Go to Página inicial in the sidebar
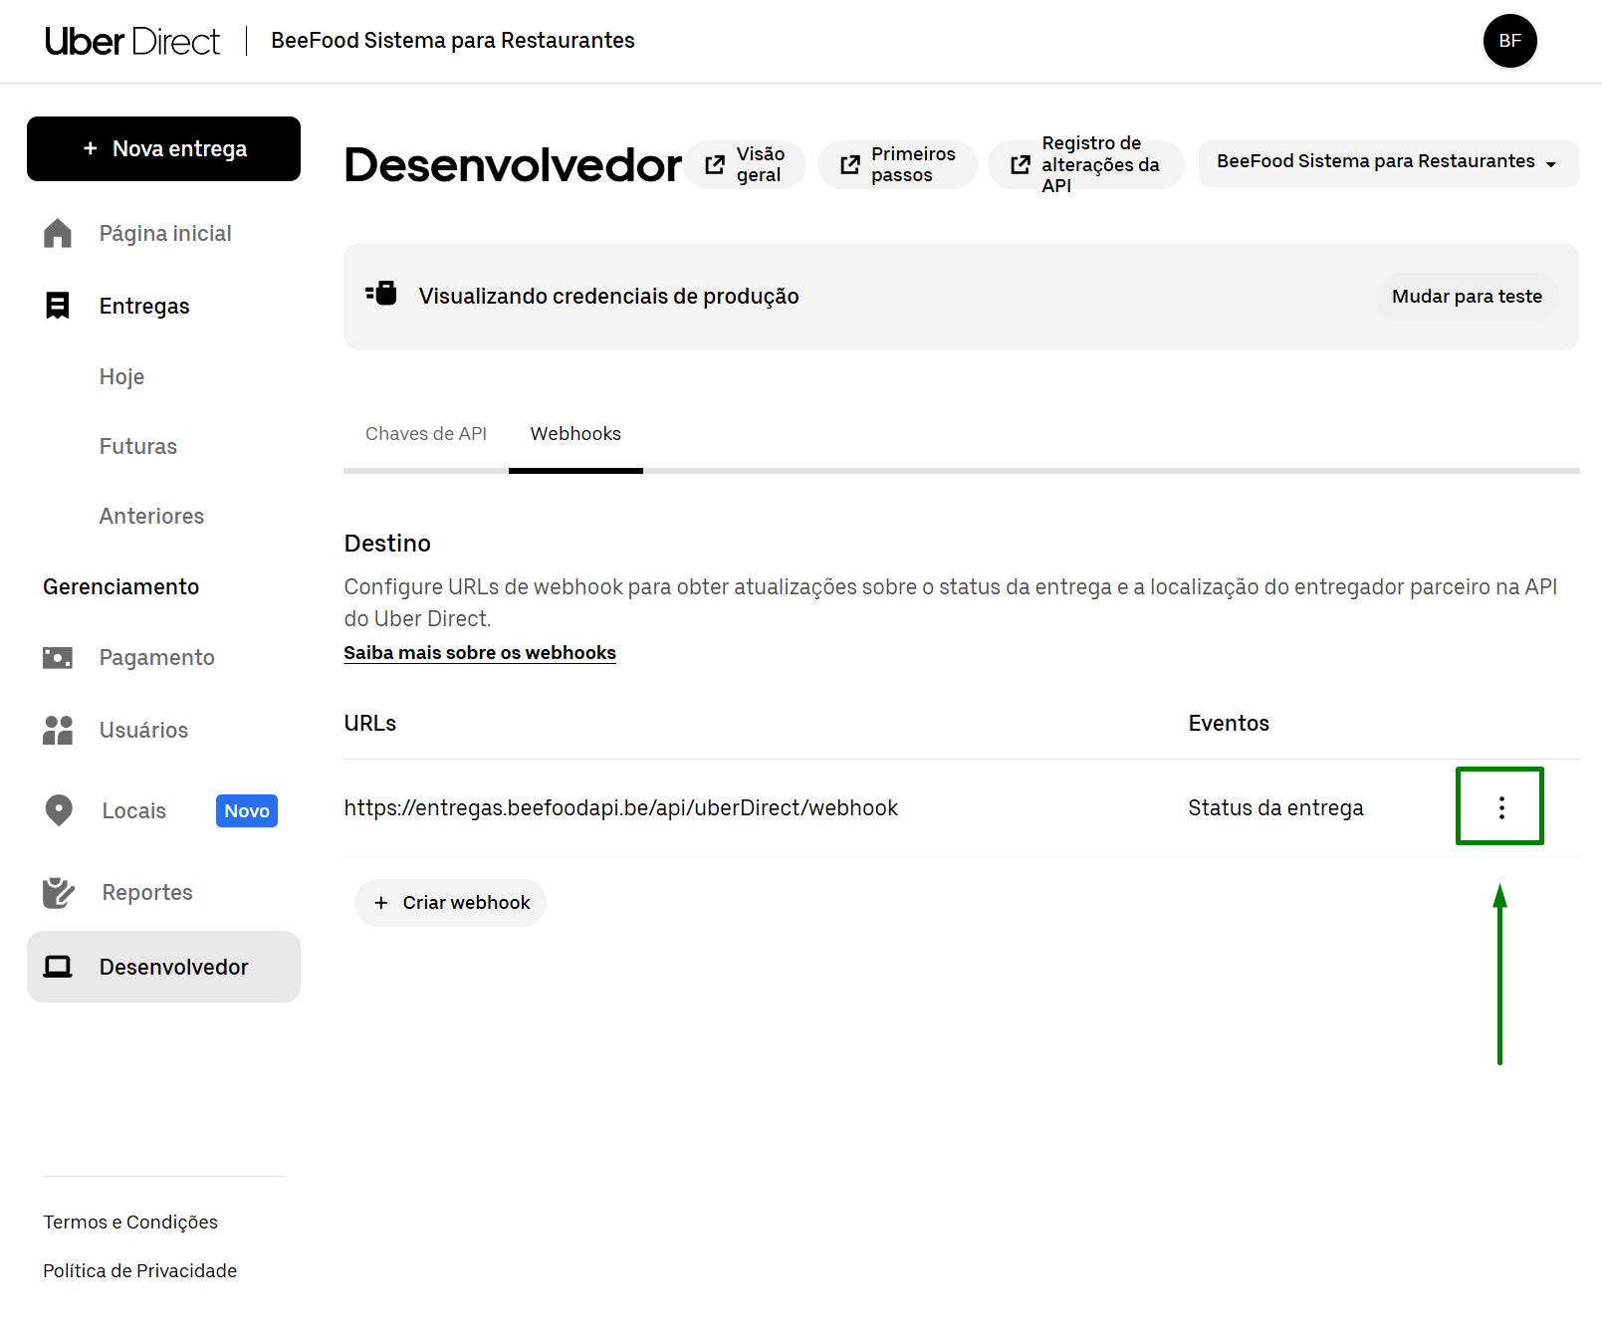 (x=165, y=233)
